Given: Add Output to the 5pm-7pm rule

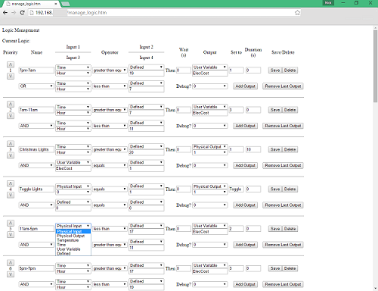Looking at the screenshot, I should 245,284.
